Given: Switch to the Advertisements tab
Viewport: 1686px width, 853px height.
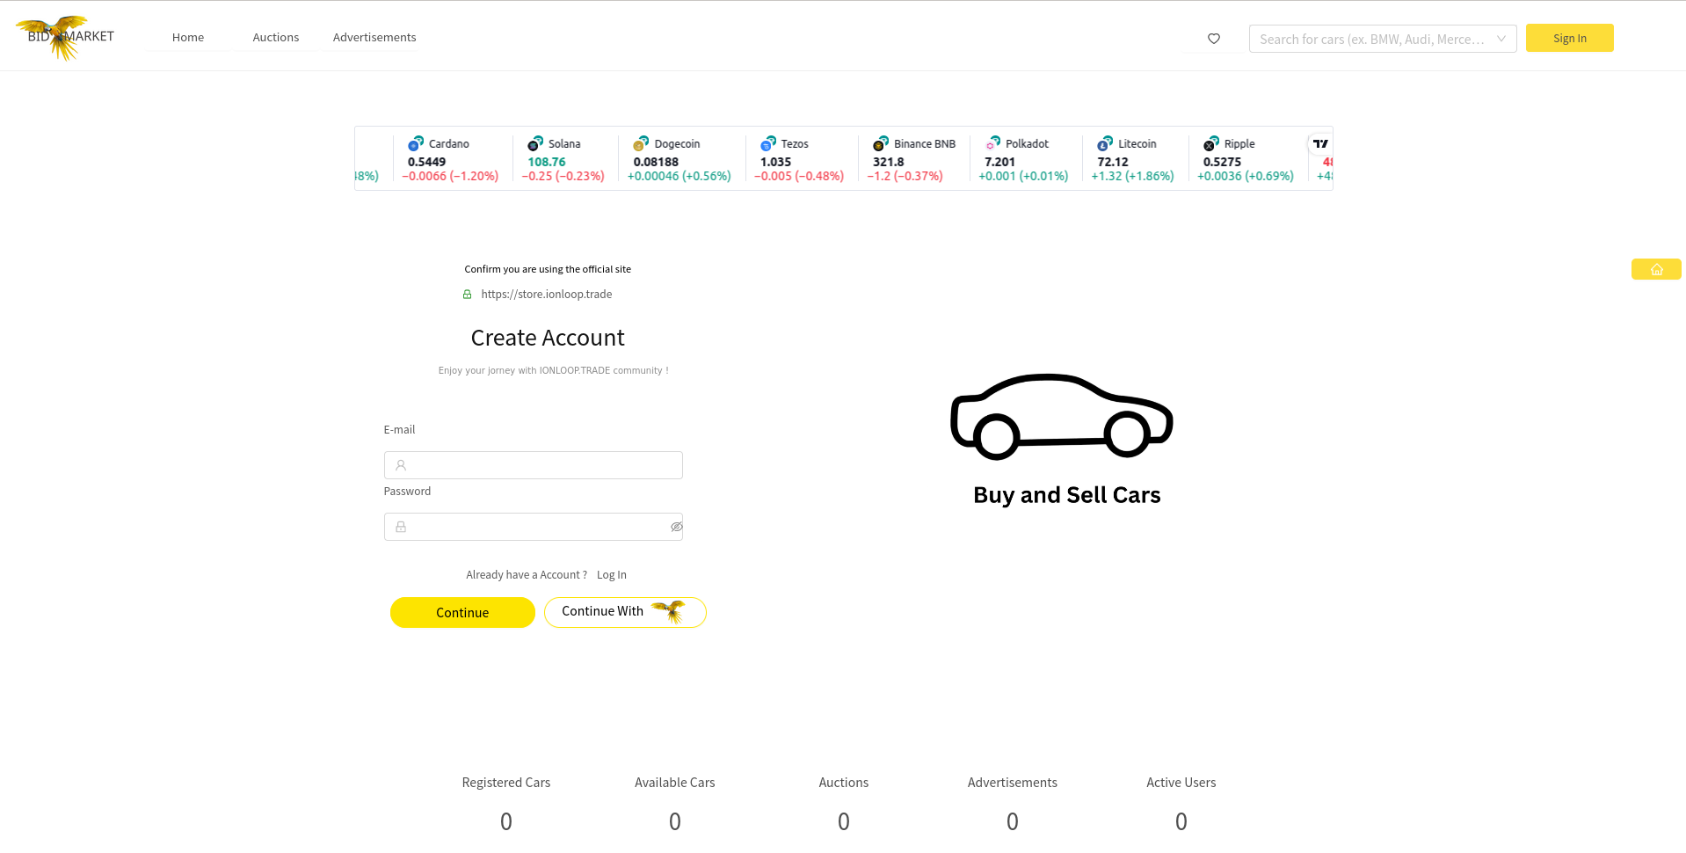Looking at the screenshot, I should pyautogui.click(x=374, y=37).
